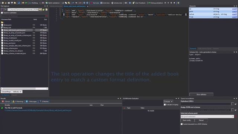Select the inactive editor tab on the left
The height and width of the screenshot is (134, 238).
(x=56, y=6)
